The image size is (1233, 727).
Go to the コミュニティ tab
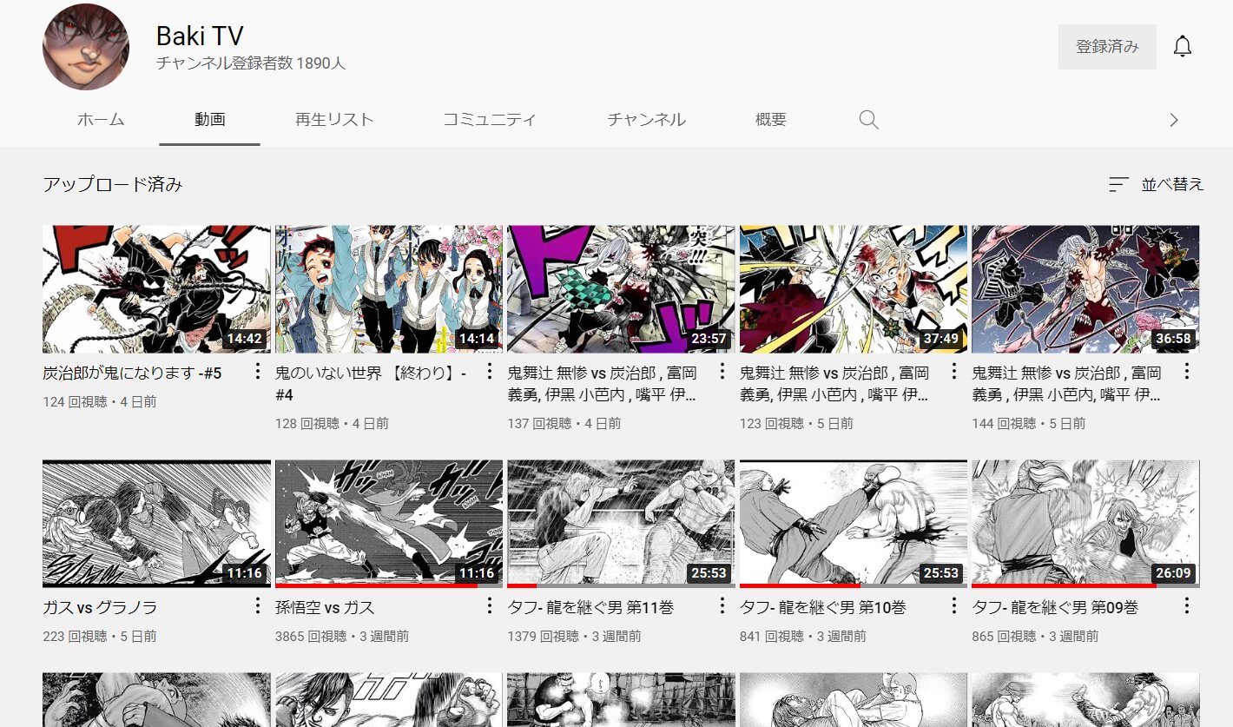[x=490, y=120]
